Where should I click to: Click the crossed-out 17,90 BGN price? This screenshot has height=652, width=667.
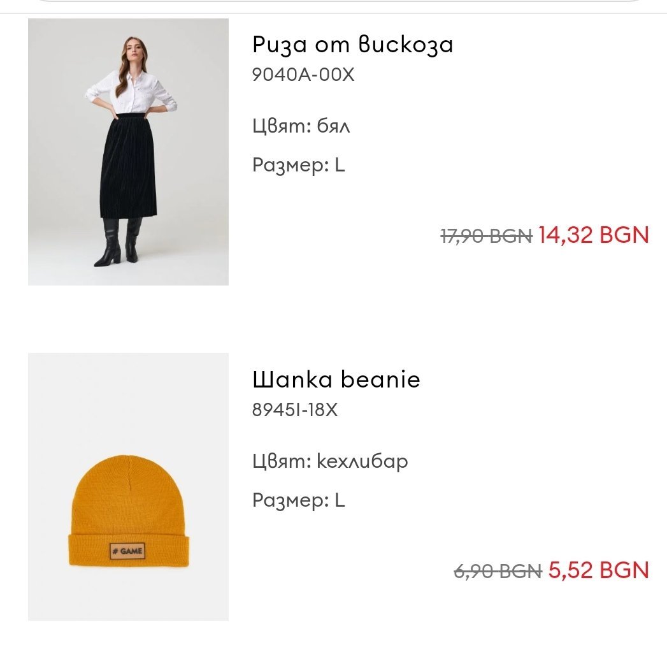pos(485,236)
